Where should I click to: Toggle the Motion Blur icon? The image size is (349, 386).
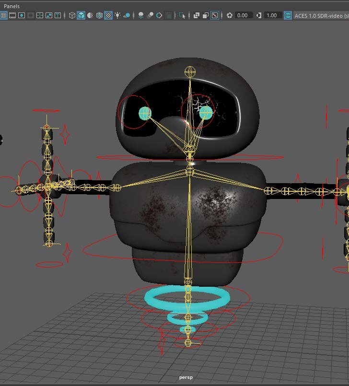[x=150, y=15]
